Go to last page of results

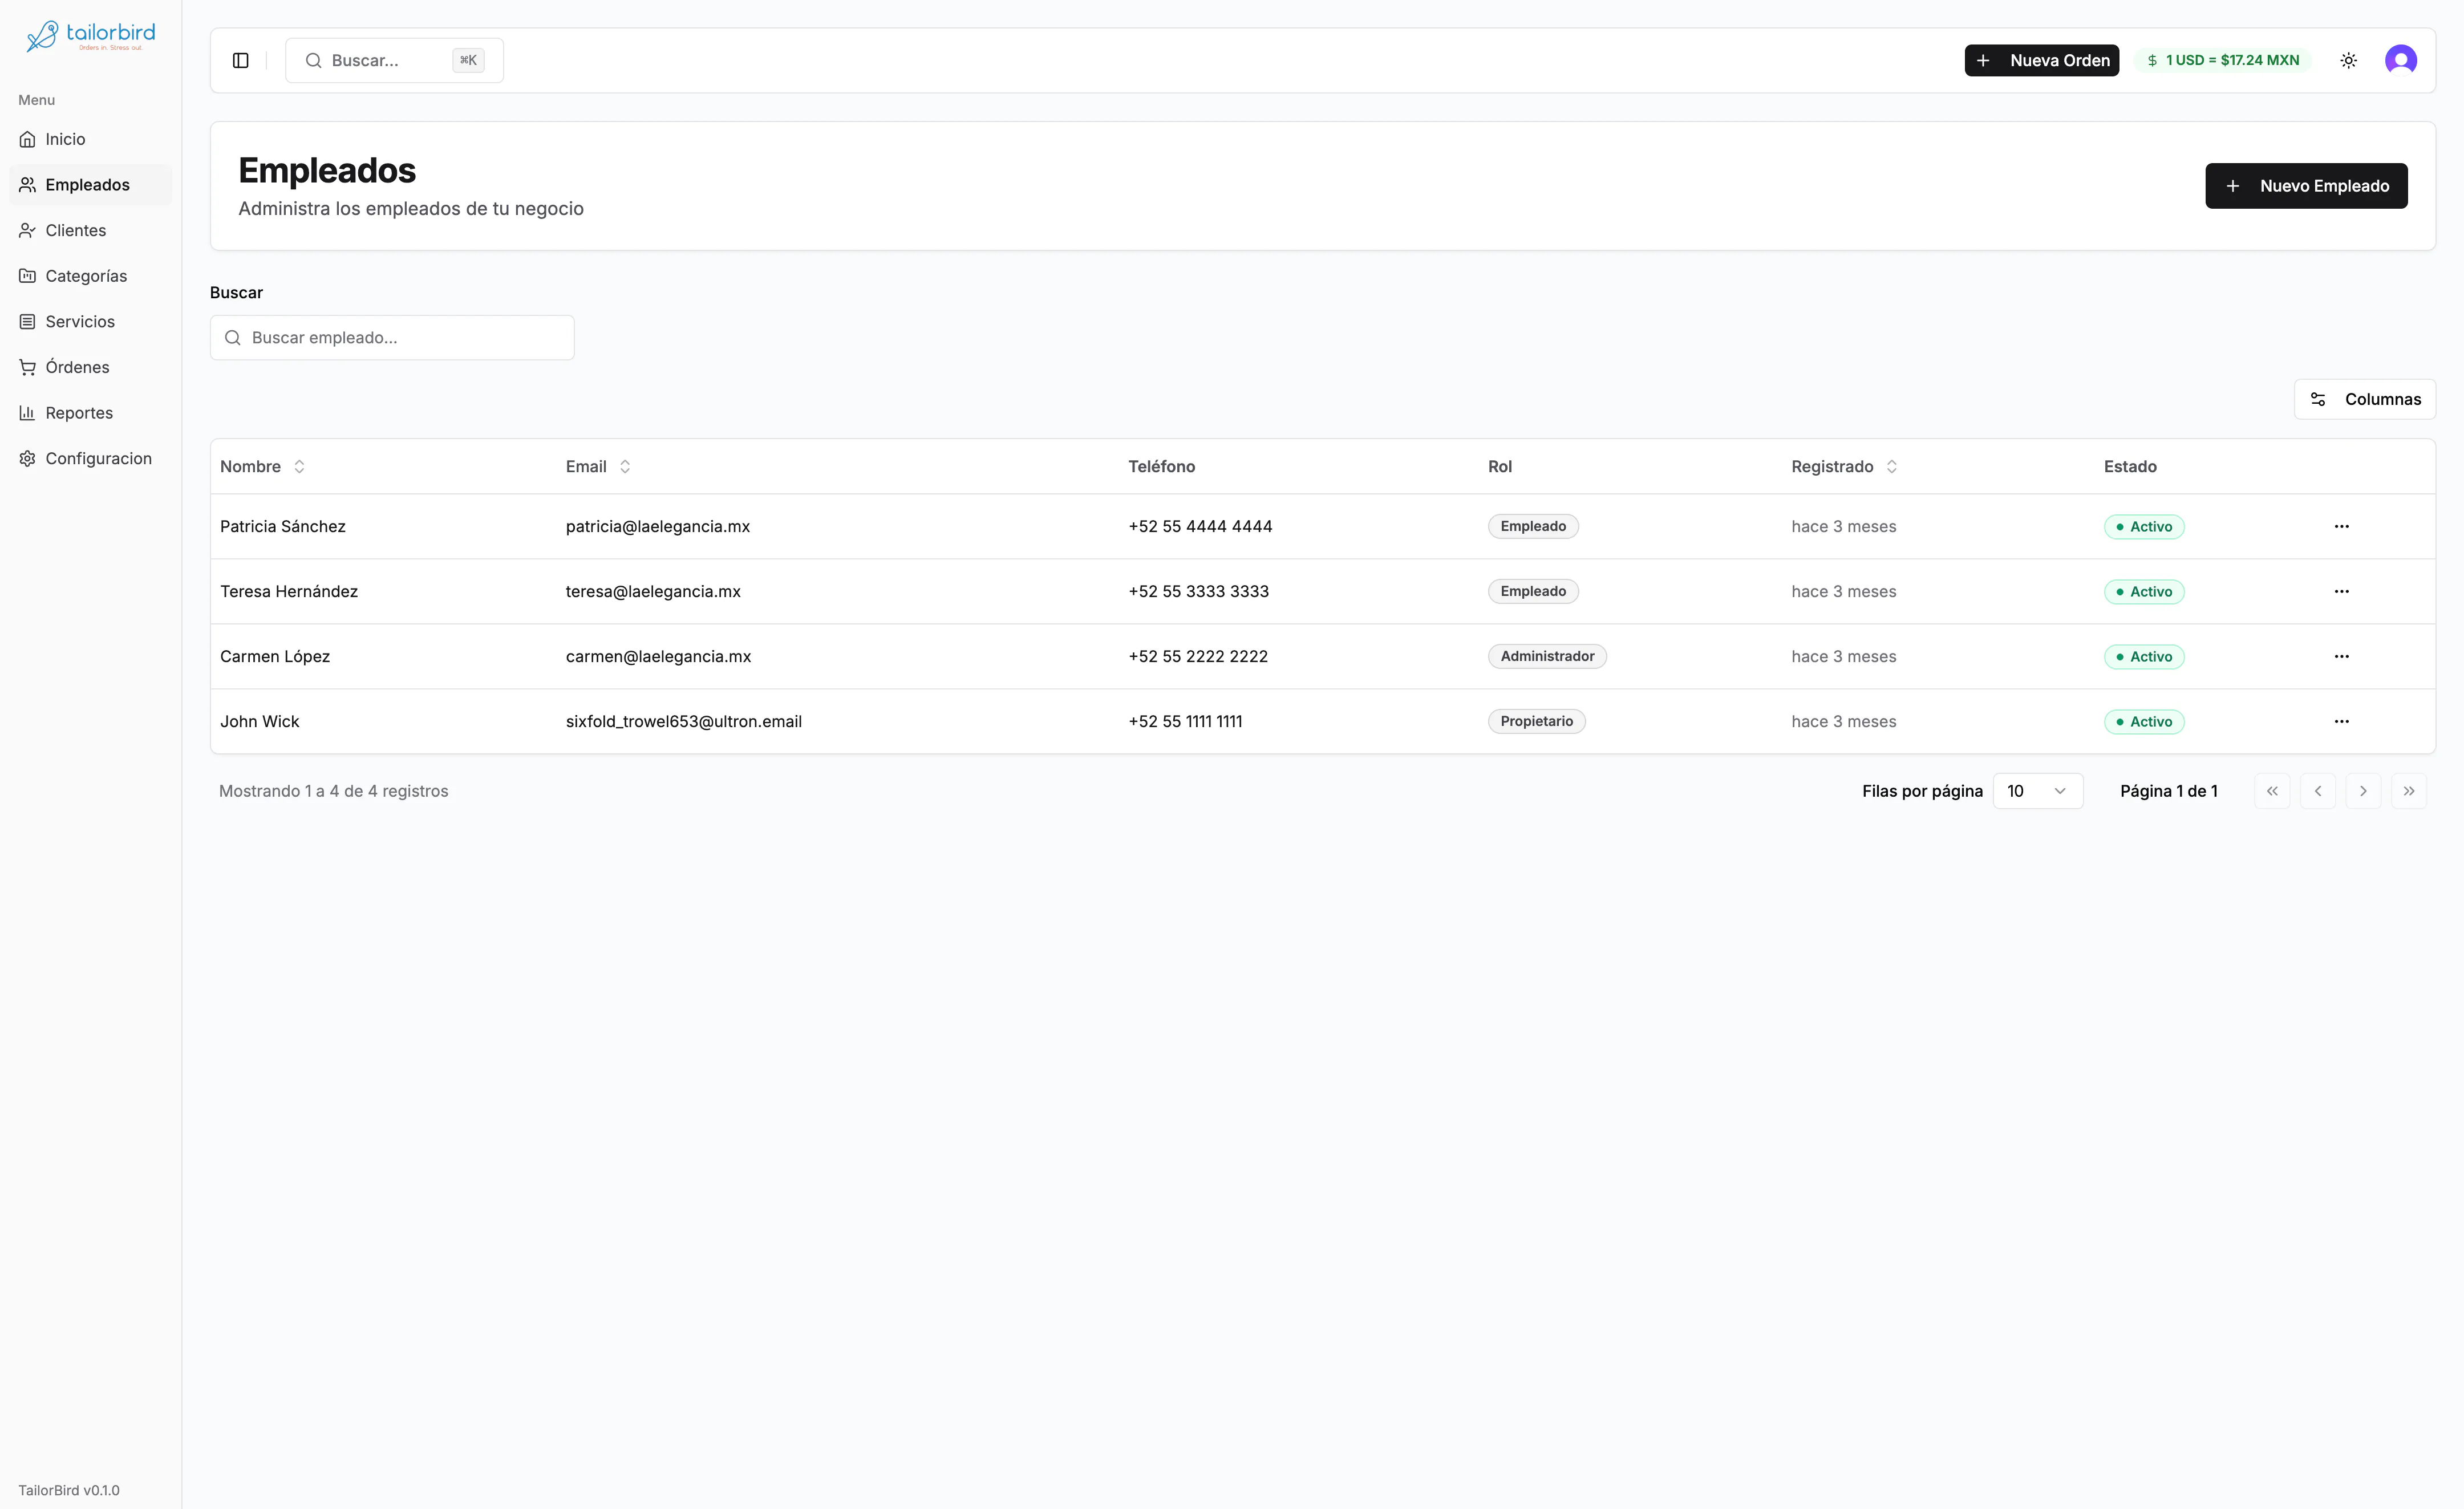click(2408, 791)
